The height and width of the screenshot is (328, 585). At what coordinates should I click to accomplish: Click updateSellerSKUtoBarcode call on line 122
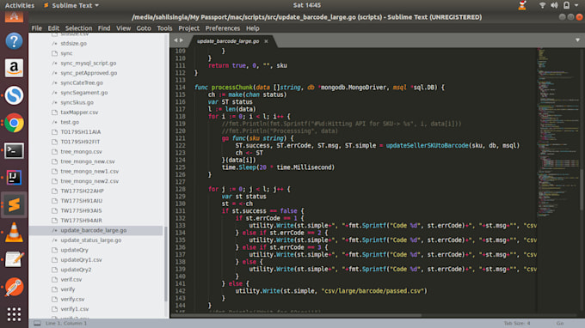(427, 146)
